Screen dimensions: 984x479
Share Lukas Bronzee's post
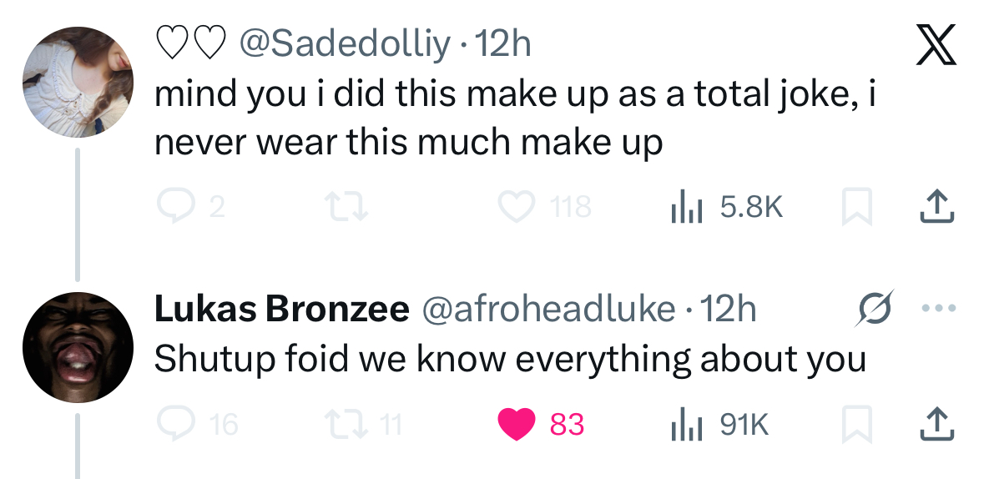936,425
